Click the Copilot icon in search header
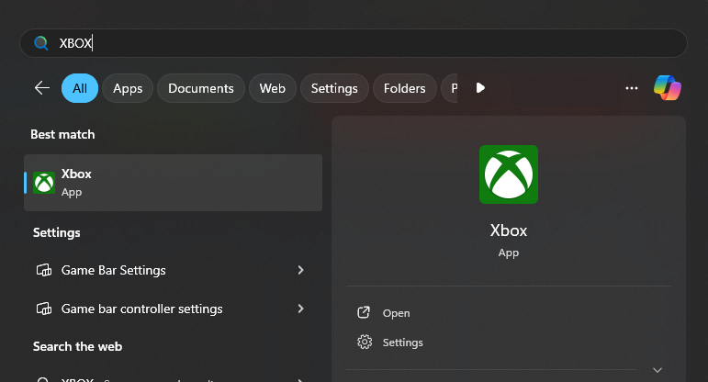Viewport: 708px width, 382px height. point(668,88)
